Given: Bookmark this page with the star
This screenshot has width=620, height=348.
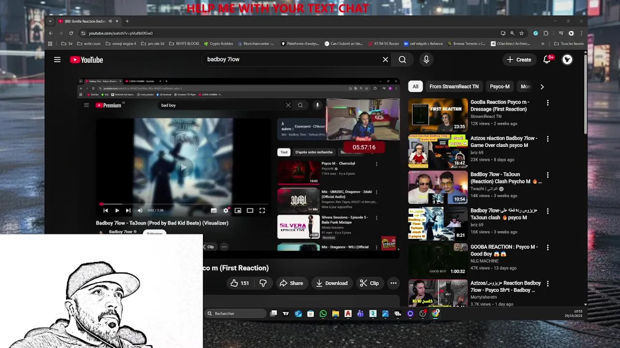Looking at the screenshot, I should [x=521, y=33].
